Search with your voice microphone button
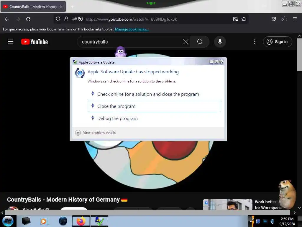 click(x=220, y=42)
